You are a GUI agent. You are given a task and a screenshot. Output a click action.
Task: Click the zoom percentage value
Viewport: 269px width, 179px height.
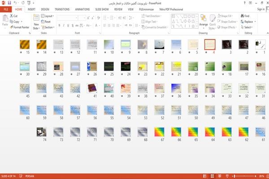click(261, 176)
